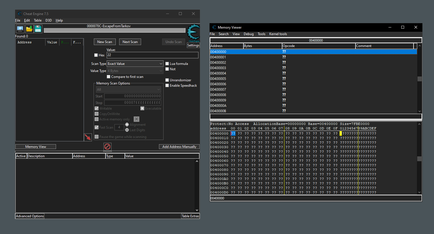
Task: Open Table Extras panel
Action: pyautogui.click(x=190, y=216)
